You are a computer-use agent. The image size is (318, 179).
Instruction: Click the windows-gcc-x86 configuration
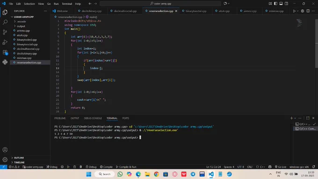299,167
